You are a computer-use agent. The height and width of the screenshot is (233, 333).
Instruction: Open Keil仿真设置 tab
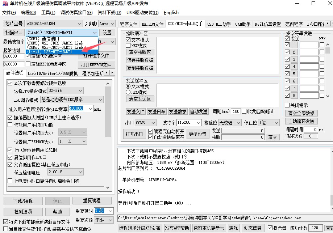(x=268, y=24)
